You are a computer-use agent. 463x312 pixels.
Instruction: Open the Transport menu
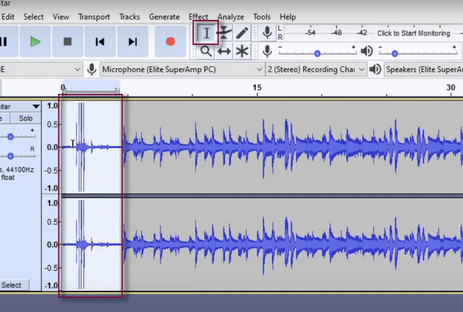tap(94, 17)
